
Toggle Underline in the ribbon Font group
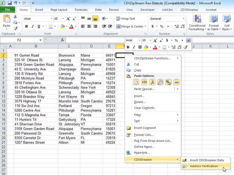point(39,26)
